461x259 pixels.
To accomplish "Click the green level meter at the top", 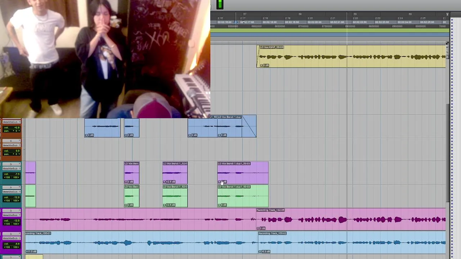I will coord(220,4).
